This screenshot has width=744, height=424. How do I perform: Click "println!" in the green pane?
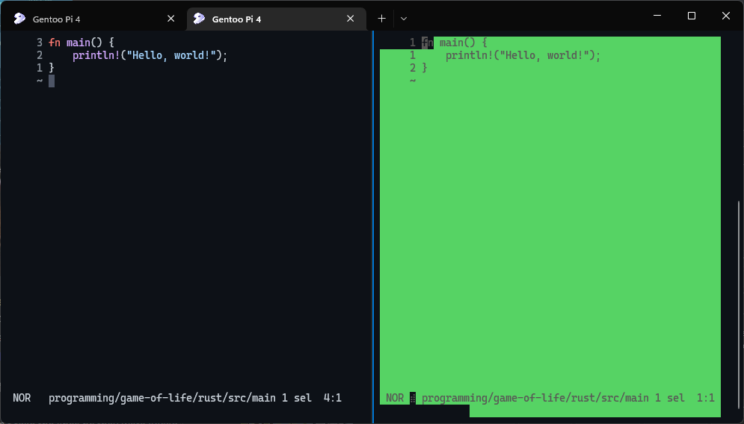point(470,55)
